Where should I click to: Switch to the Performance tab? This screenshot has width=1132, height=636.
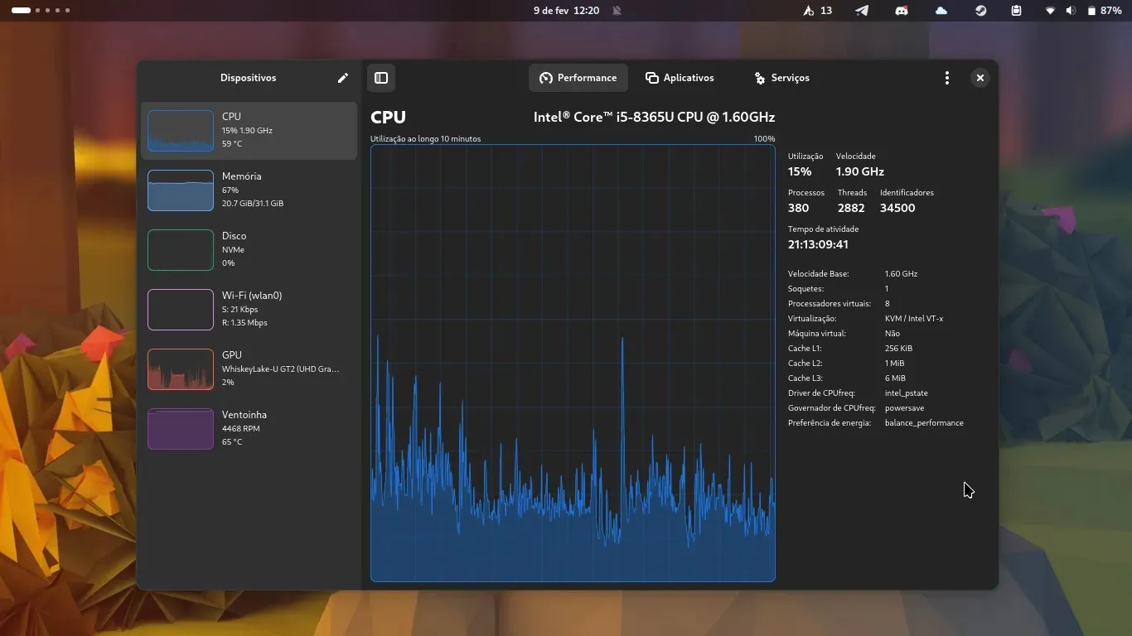click(x=578, y=78)
